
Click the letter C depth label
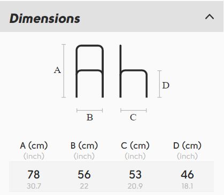[x=133, y=117]
